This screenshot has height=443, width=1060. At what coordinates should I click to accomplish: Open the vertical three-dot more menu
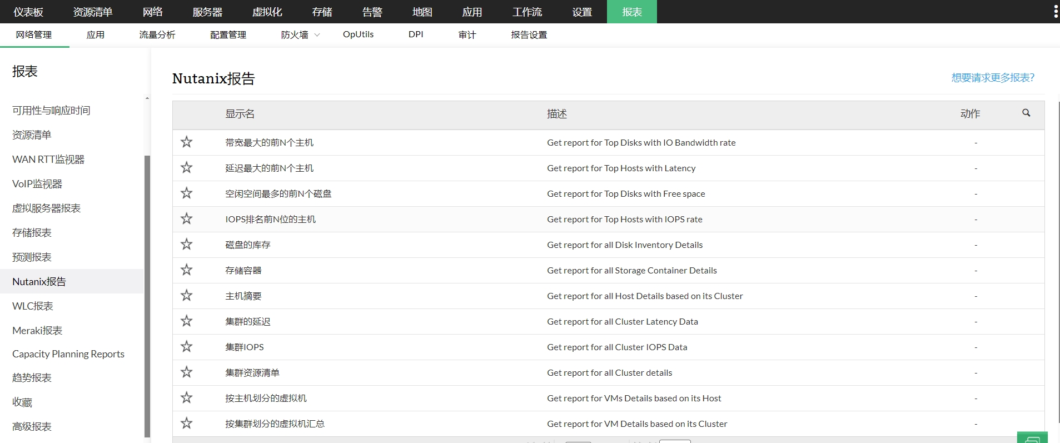[1056, 12]
